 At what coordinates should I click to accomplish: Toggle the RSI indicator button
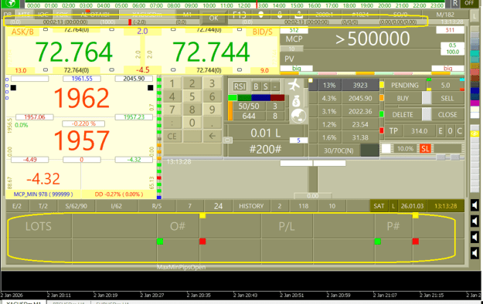[240, 86]
